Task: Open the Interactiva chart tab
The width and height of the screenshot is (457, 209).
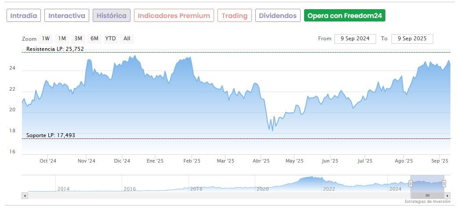Action: tap(67, 16)
